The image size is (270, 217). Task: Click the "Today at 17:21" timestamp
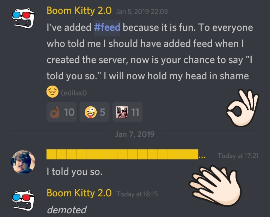pyautogui.click(x=238, y=155)
